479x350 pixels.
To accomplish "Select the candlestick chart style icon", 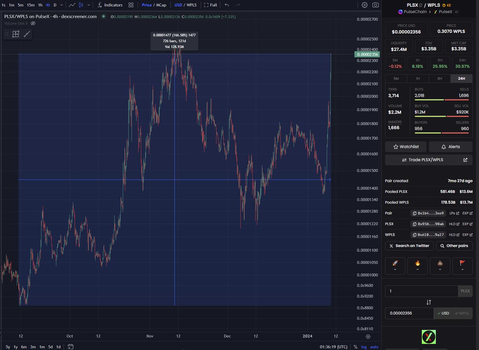I will [81, 5].
